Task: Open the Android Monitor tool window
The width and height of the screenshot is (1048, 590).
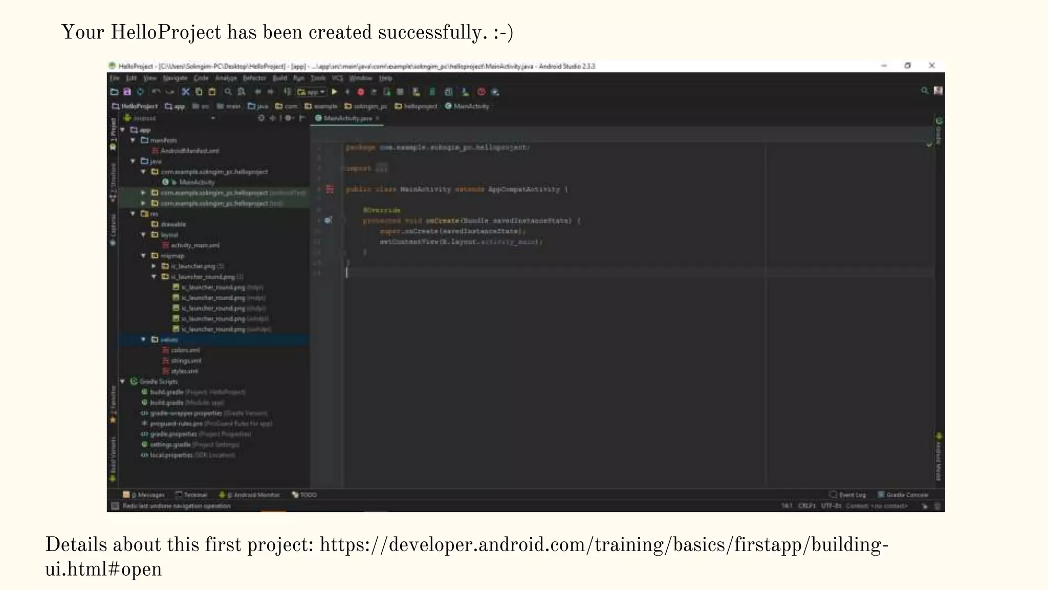Action: [x=250, y=495]
